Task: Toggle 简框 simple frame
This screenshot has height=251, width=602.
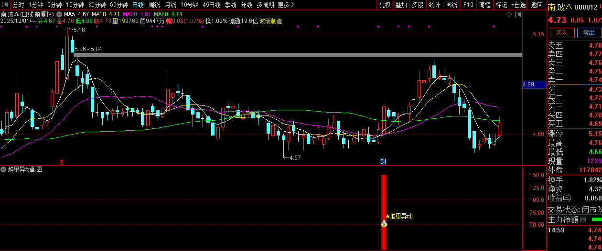Action: (x=485, y=5)
